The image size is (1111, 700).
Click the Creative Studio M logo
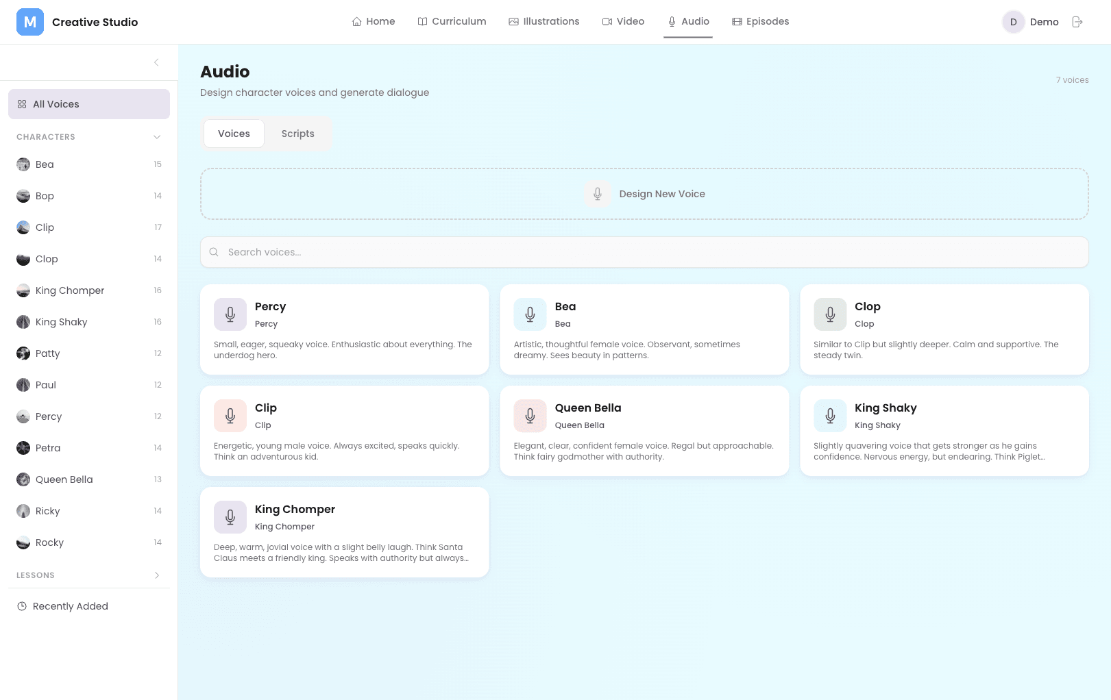tap(30, 22)
